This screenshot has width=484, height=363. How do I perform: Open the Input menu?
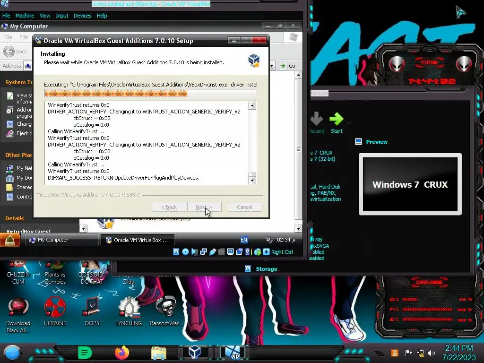point(62,16)
